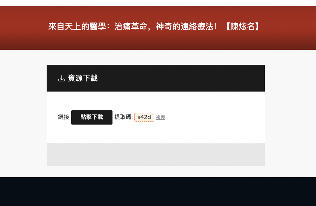Viewport: 316px width, 206px height.
Task: Click the 治痛革命 phrase in the title
Action: pyautogui.click(x=131, y=26)
